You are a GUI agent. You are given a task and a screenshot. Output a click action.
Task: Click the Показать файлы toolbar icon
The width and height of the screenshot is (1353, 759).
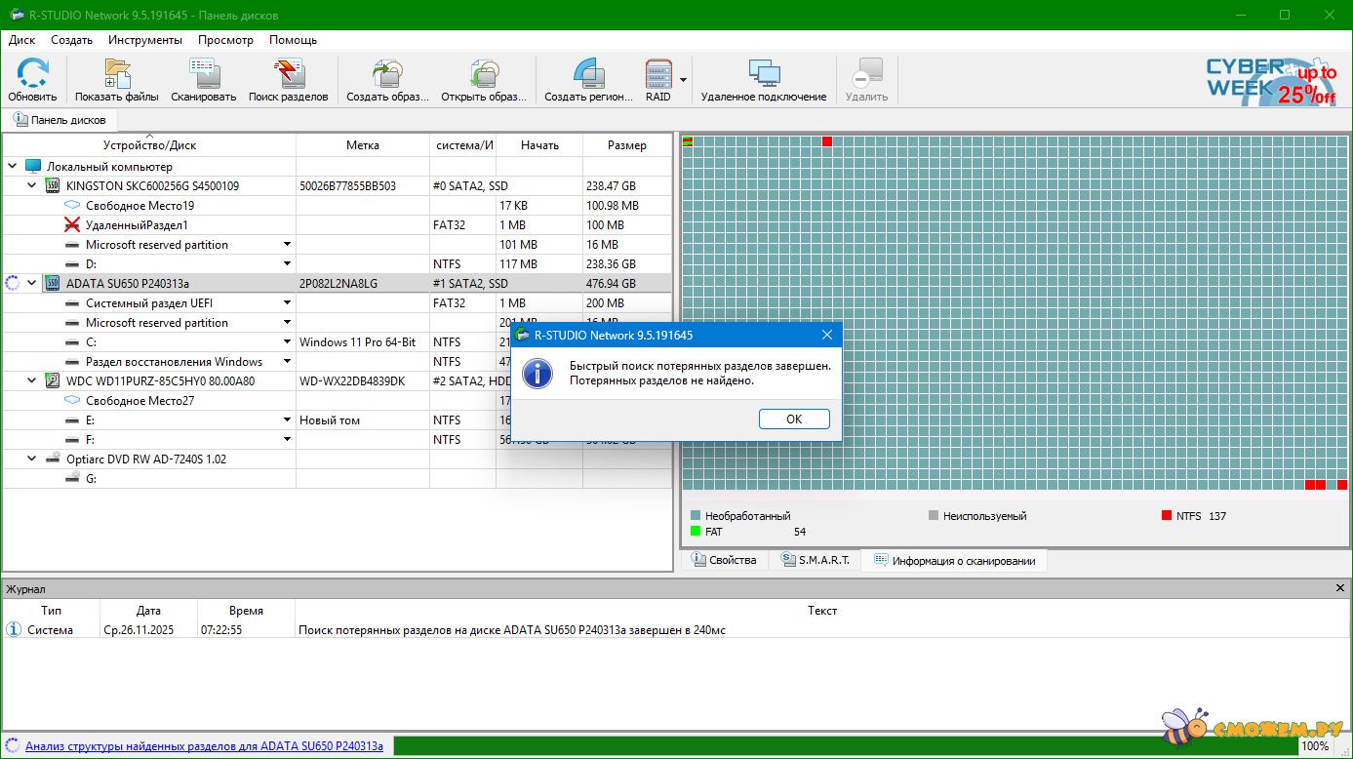117,75
